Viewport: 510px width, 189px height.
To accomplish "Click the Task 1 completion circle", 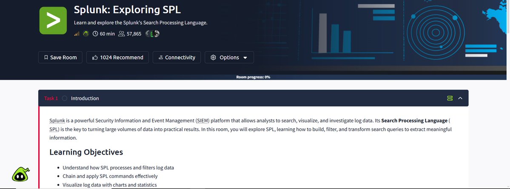I will [64, 98].
